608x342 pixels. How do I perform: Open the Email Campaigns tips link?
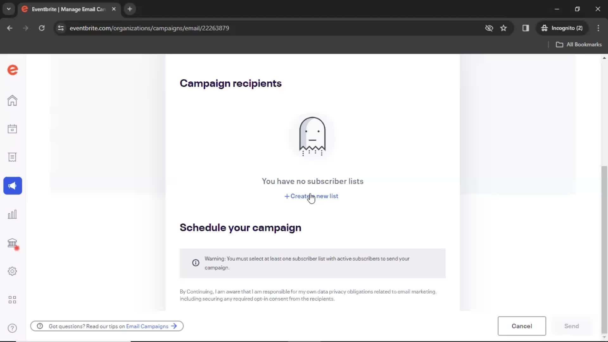click(151, 326)
